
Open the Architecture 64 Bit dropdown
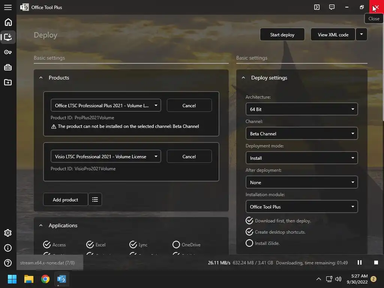click(x=302, y=109)
